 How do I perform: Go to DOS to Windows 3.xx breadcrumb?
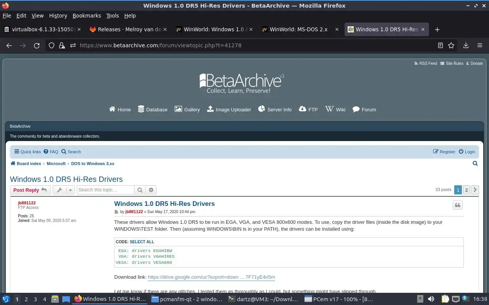coord(92,164)
